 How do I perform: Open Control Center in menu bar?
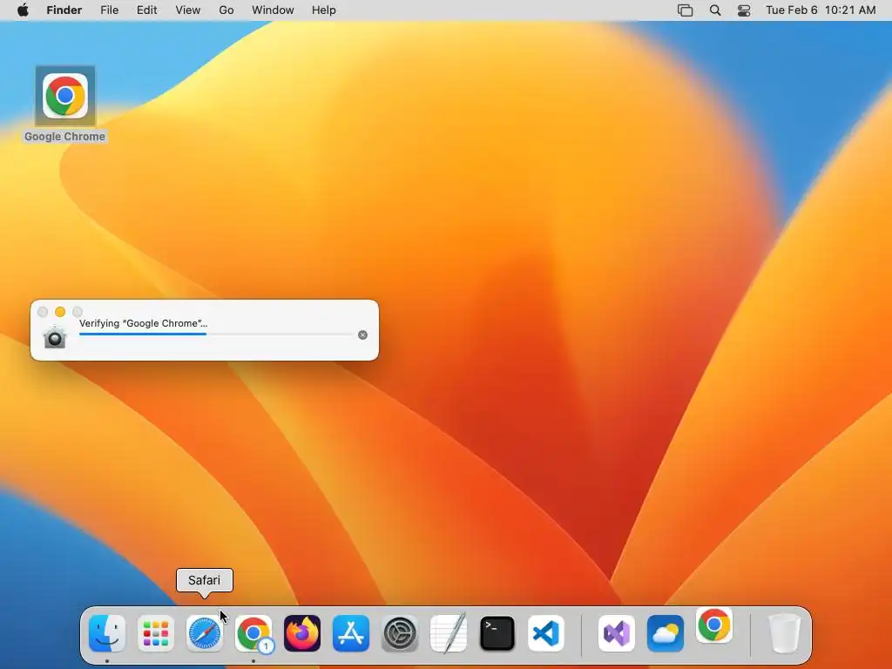click(744, 10)
